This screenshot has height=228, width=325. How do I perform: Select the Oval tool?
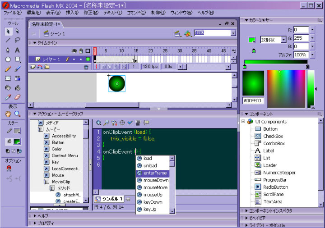point(8,59)
